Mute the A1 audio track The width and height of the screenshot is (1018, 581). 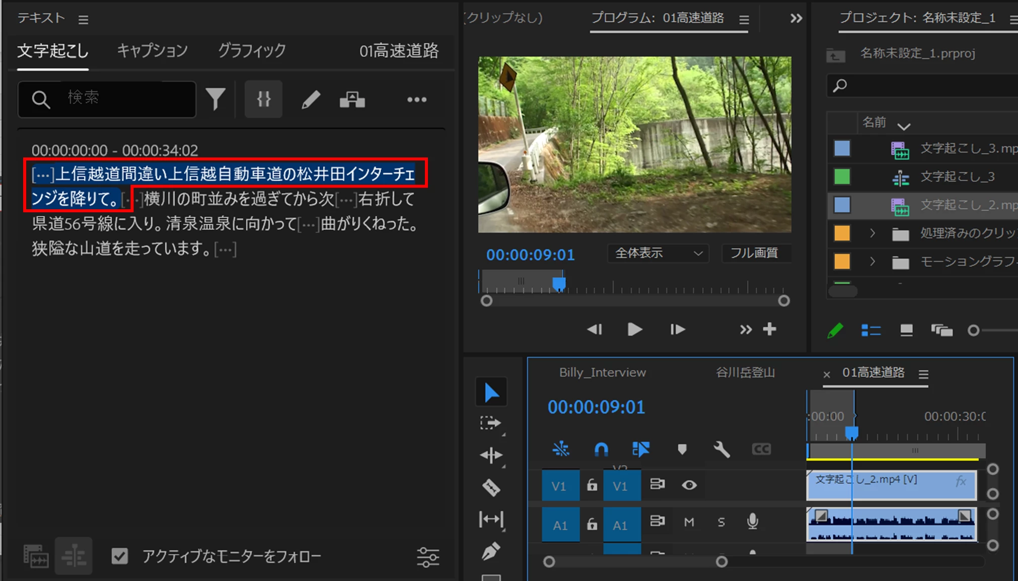(689, 522)
